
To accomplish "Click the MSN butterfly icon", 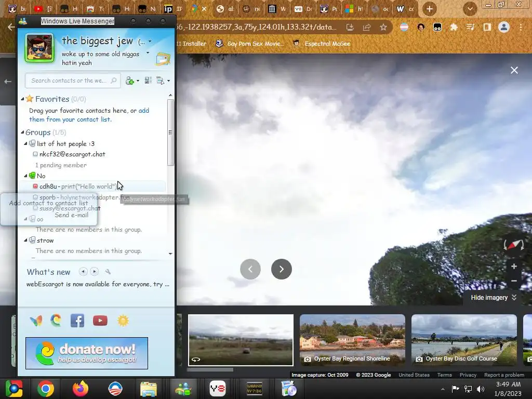I will point(36,321).
